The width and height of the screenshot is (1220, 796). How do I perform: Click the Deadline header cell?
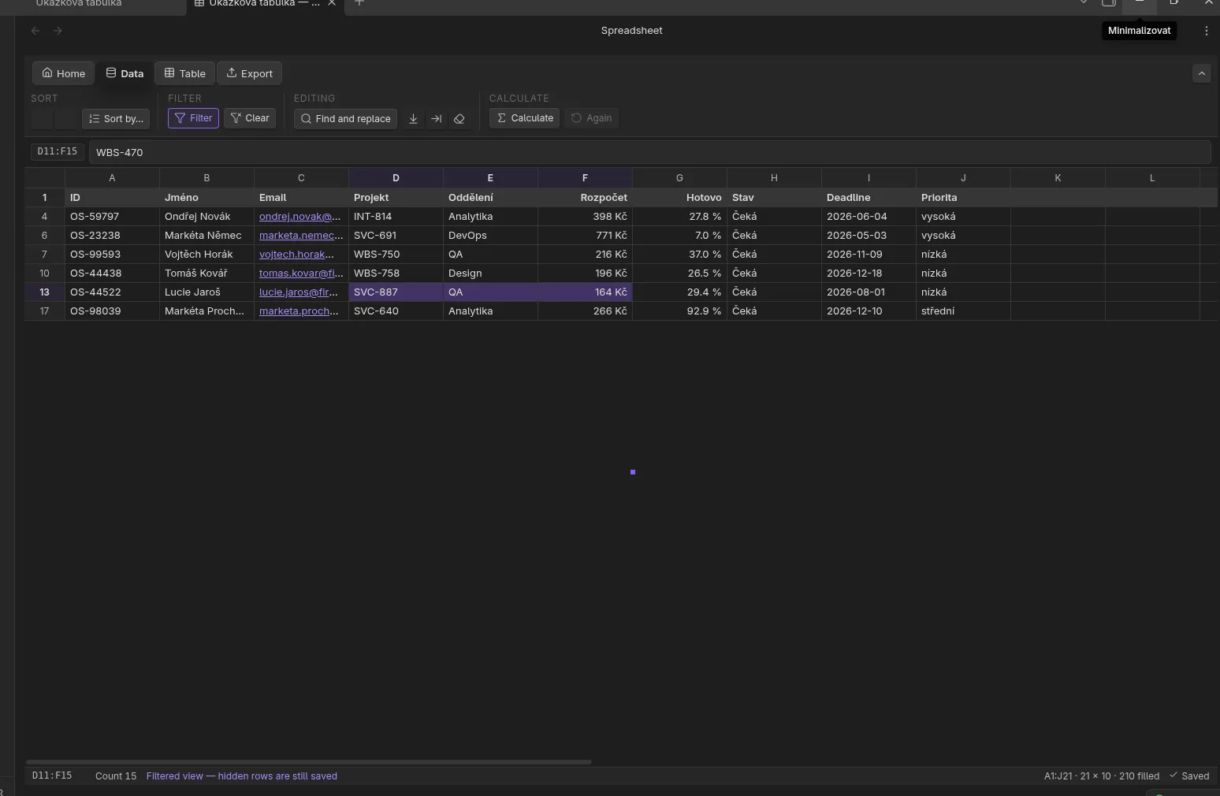(x=869, y=198)
